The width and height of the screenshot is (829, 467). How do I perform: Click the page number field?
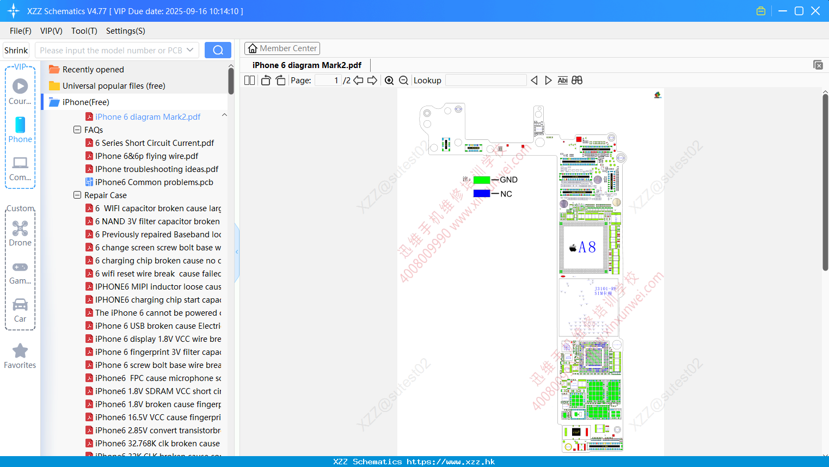(x=328, y=81)
